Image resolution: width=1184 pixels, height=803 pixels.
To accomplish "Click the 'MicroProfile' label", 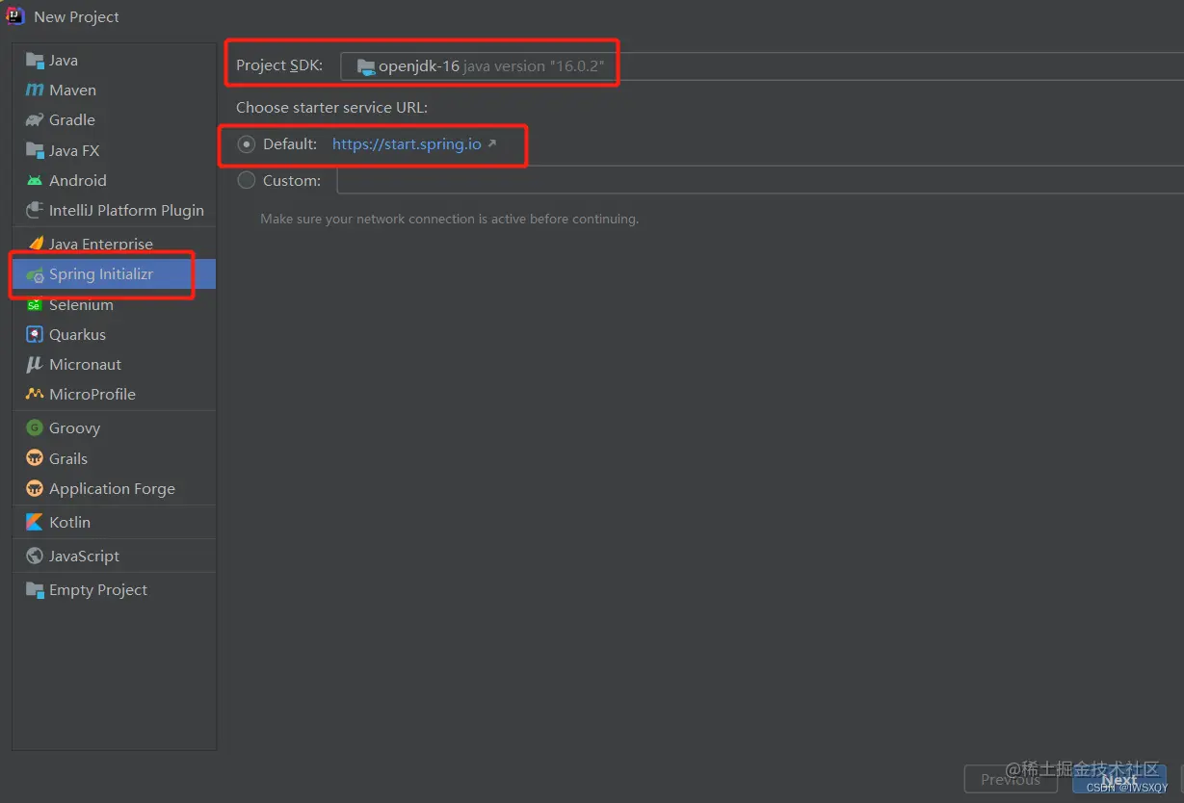I will click(92, 395).
